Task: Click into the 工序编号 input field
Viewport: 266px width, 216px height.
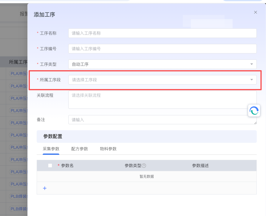Action: [162, 49]
